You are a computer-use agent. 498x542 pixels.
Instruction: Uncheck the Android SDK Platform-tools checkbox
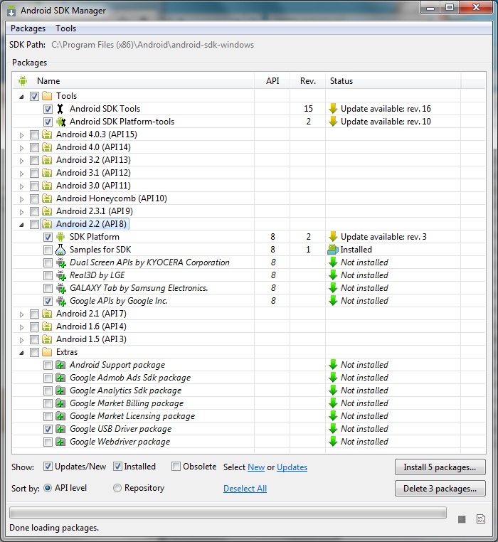point(48,122)
